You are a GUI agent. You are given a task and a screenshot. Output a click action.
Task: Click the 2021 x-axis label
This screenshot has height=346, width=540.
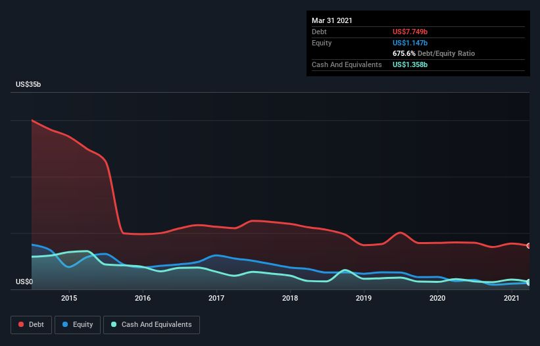512,298
